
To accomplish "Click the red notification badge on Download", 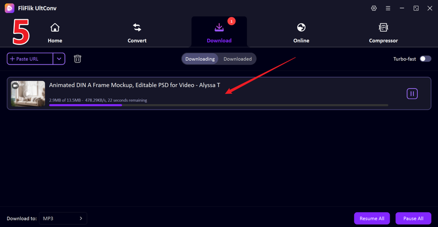I will [x=231, y=21].
